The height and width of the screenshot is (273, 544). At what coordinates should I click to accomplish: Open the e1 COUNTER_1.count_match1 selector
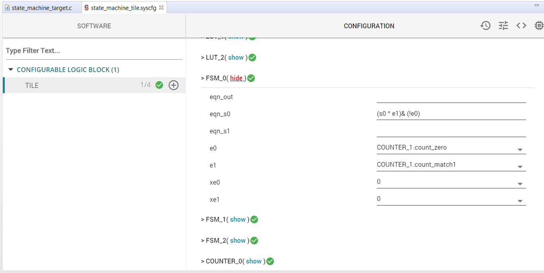[520, 166]
